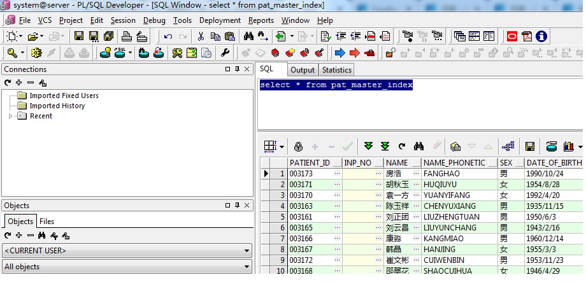Switch to the Files tab in Objects panel

(46, 222)
